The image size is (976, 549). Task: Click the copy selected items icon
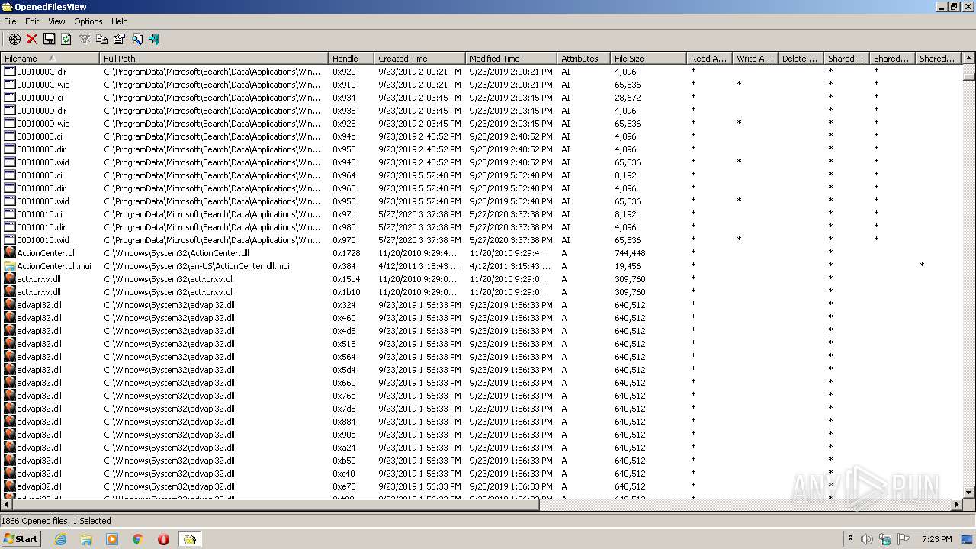pos(101,39)
